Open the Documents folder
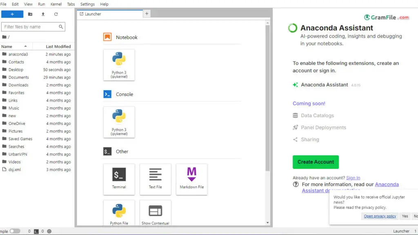 (x=37, y=77)
